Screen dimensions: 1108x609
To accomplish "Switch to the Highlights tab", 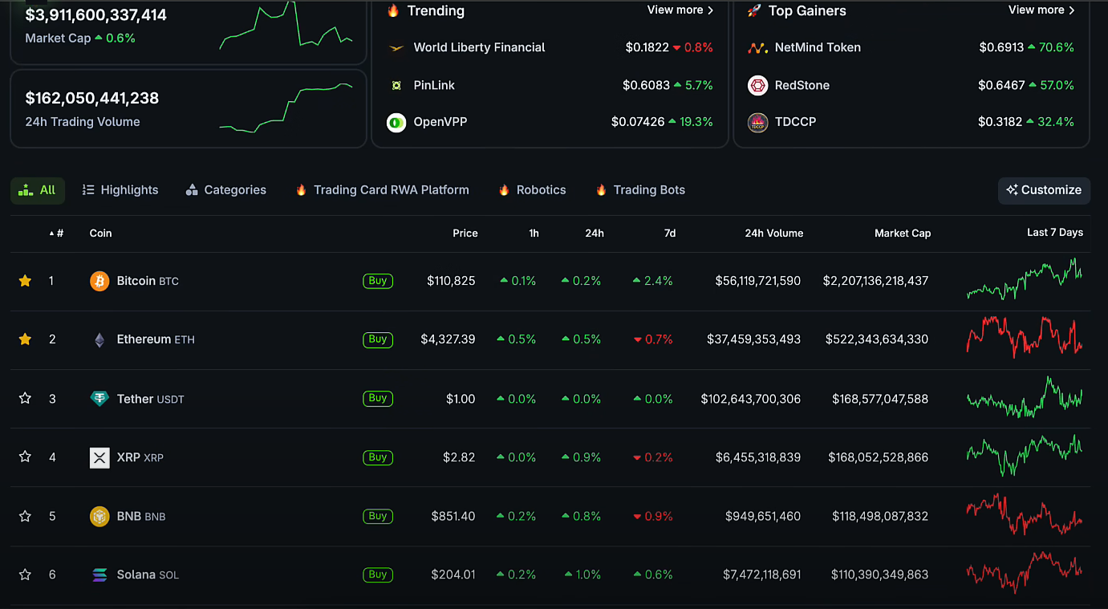I will click(120, 189).
